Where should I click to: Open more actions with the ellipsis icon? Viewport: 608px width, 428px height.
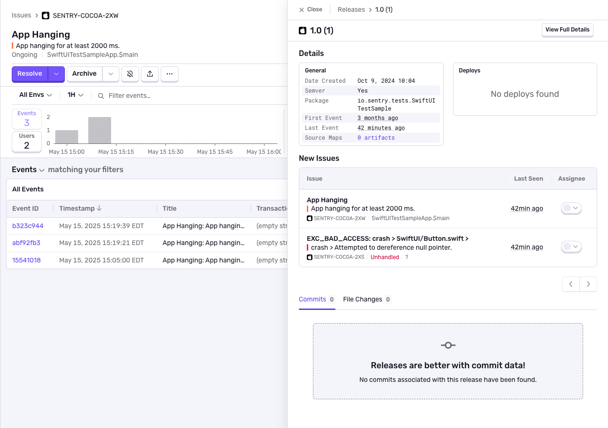click(x=170, y=74)
